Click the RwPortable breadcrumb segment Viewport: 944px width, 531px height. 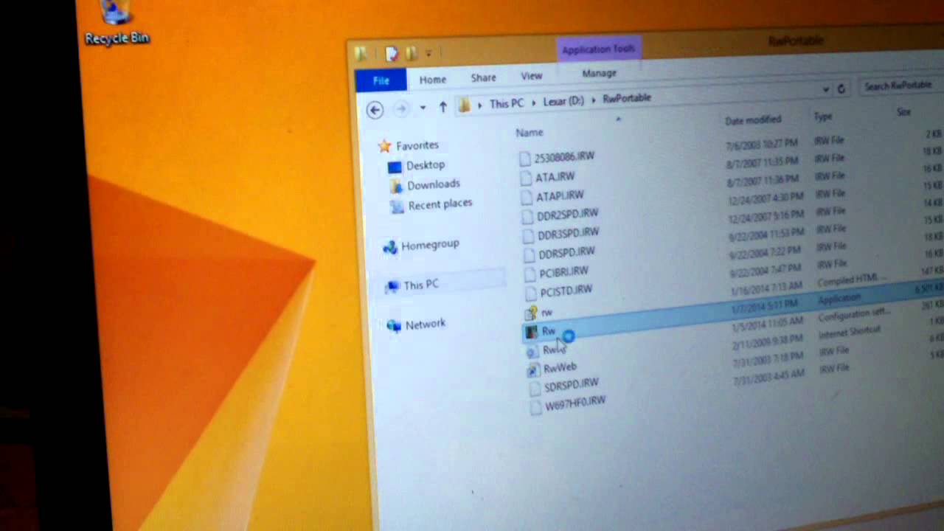(x=627, y=97)
